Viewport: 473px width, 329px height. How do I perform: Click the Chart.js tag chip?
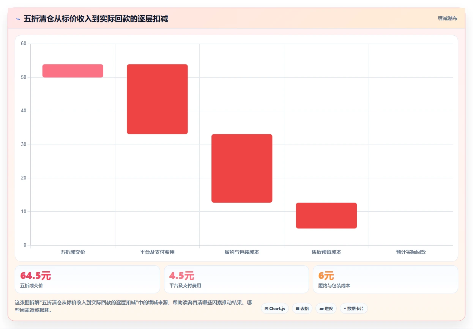click(275, 309)
